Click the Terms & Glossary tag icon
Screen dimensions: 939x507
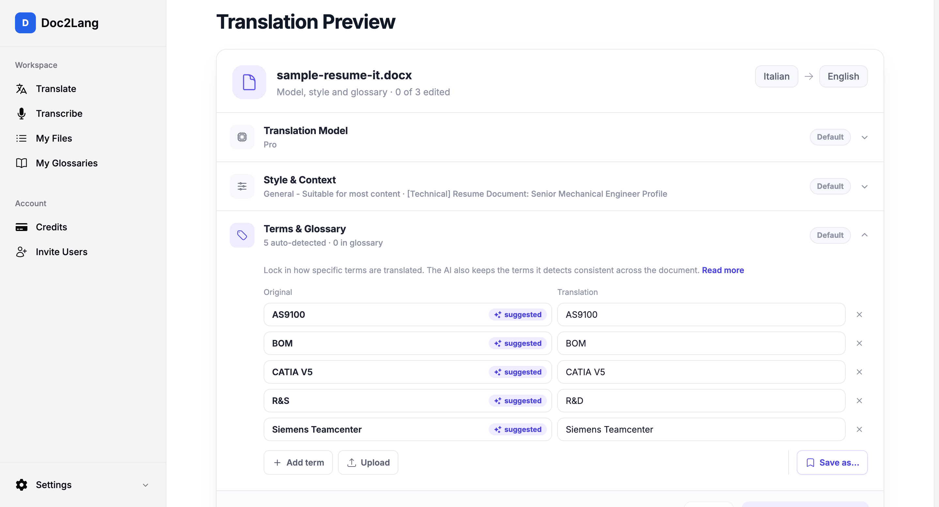coord(242,235)
